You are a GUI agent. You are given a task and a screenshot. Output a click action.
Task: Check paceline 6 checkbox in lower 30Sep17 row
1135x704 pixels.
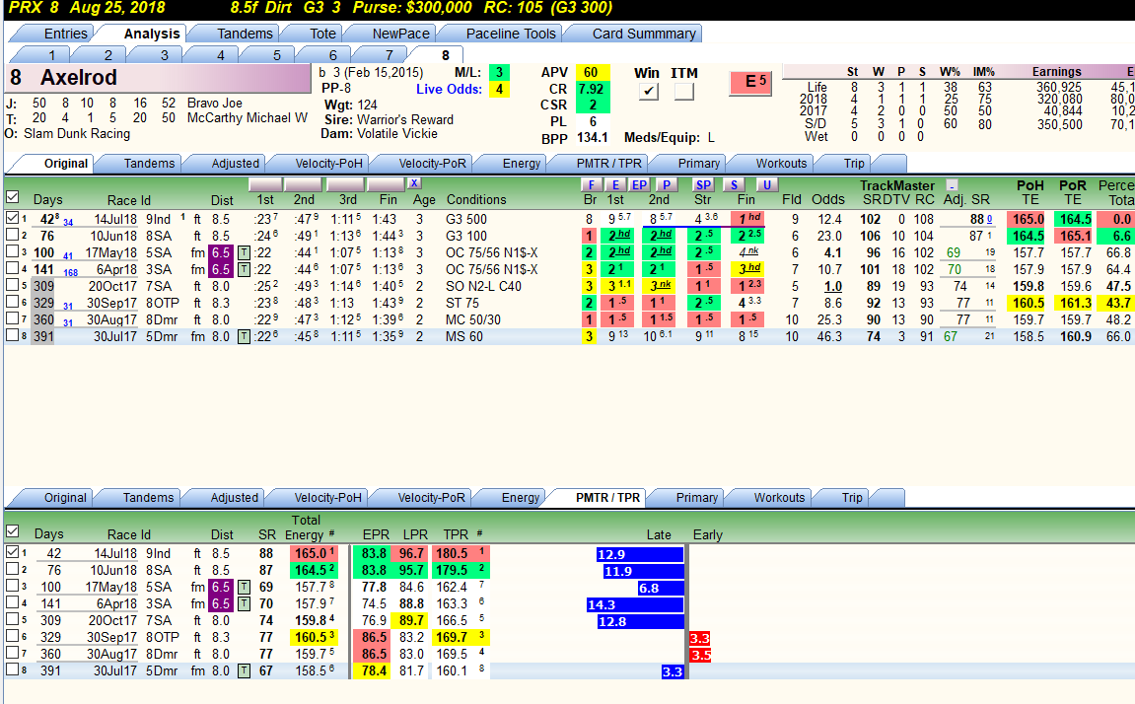(12, 636)
